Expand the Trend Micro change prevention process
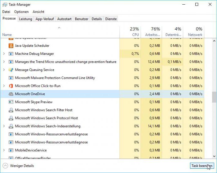 [x=4, y=62]
